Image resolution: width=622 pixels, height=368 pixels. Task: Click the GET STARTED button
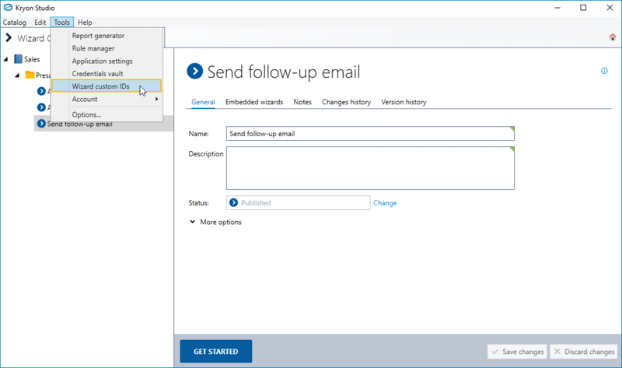pos(216,352)
